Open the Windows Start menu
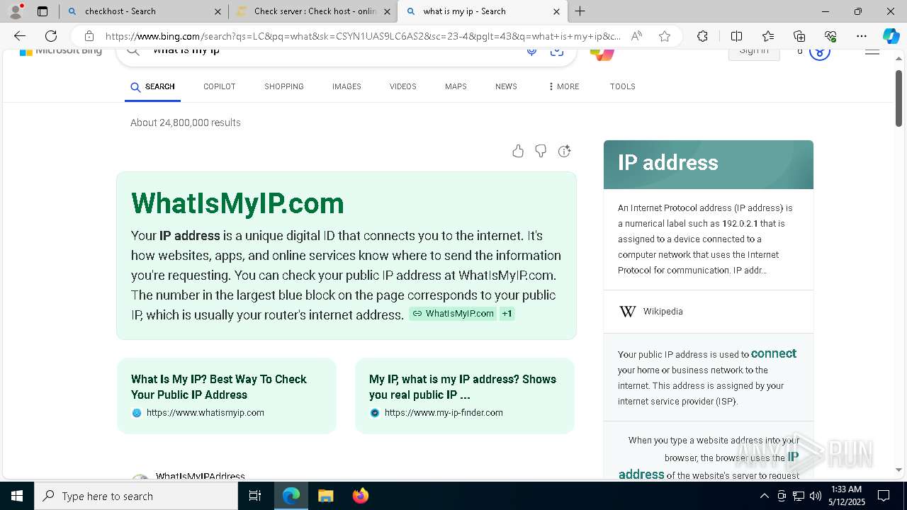Viewport: 907px width, 510px height. (17, 496)
